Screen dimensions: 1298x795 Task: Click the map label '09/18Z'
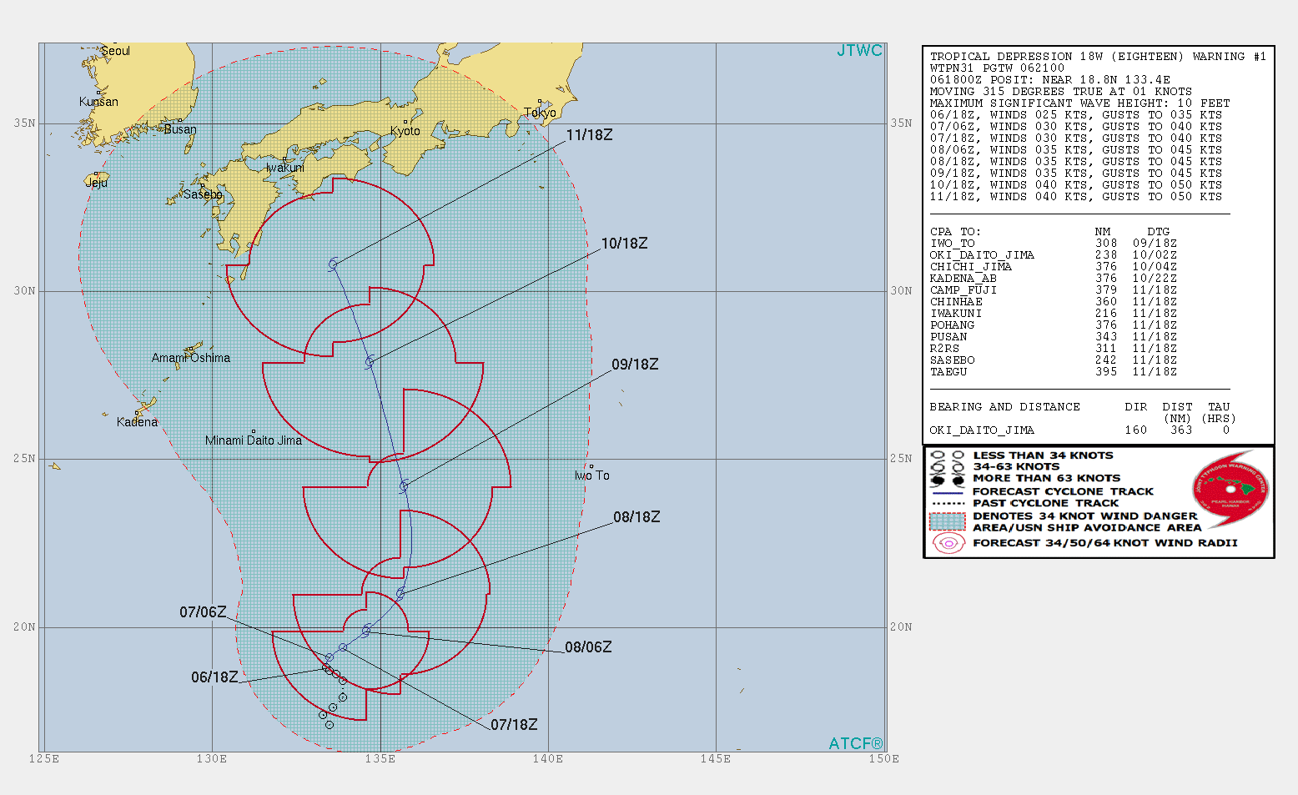[635, 365]
